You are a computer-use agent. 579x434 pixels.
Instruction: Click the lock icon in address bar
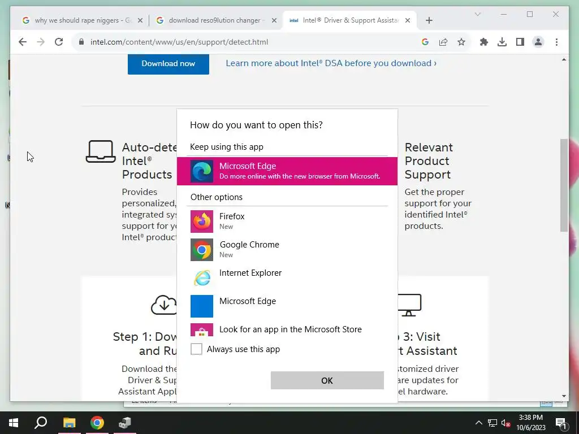[x=81, y=42]
